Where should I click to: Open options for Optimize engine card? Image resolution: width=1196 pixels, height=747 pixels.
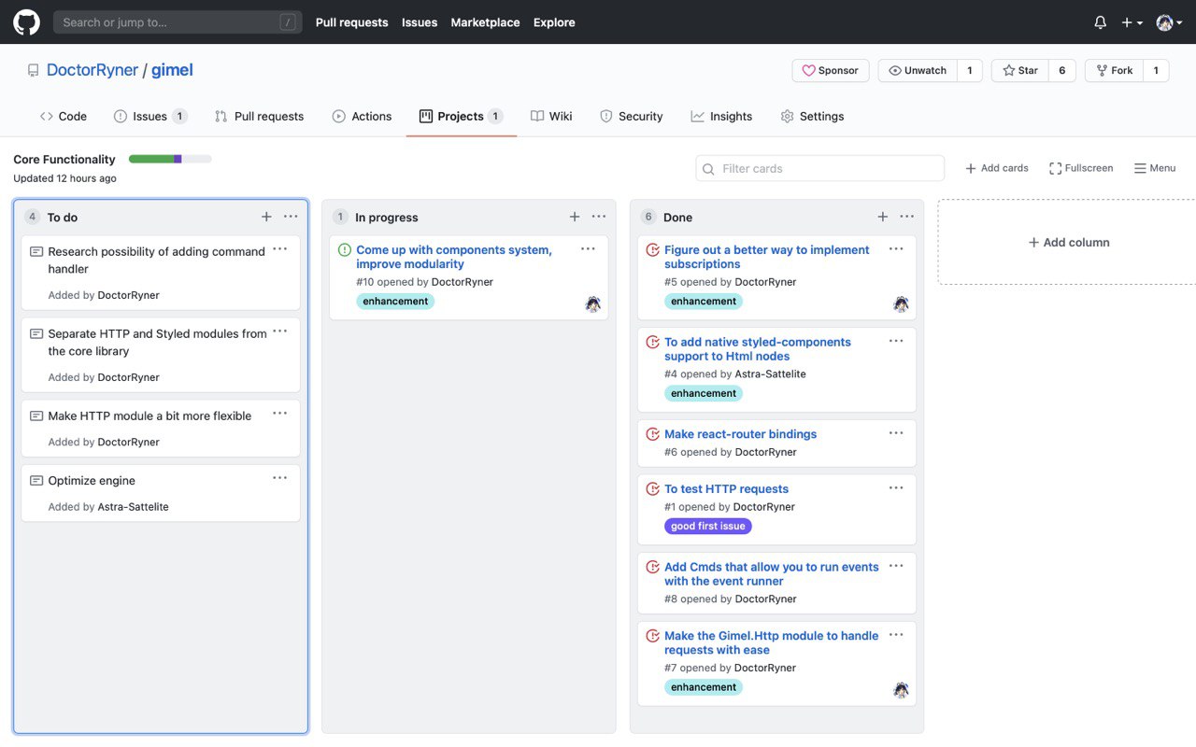(x=279, y=478)
